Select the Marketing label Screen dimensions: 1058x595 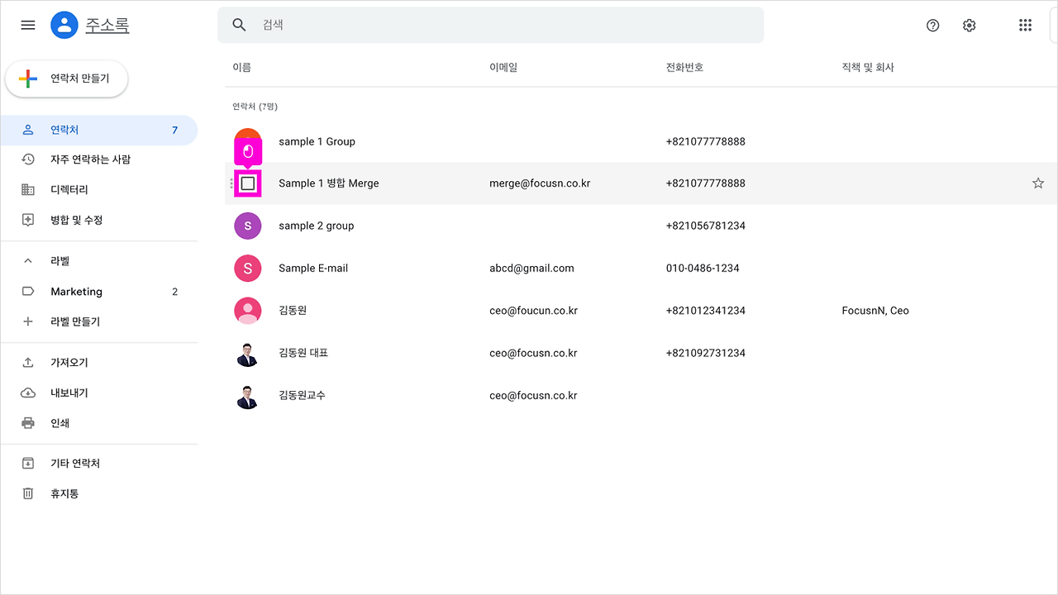(x=76, y=291)
